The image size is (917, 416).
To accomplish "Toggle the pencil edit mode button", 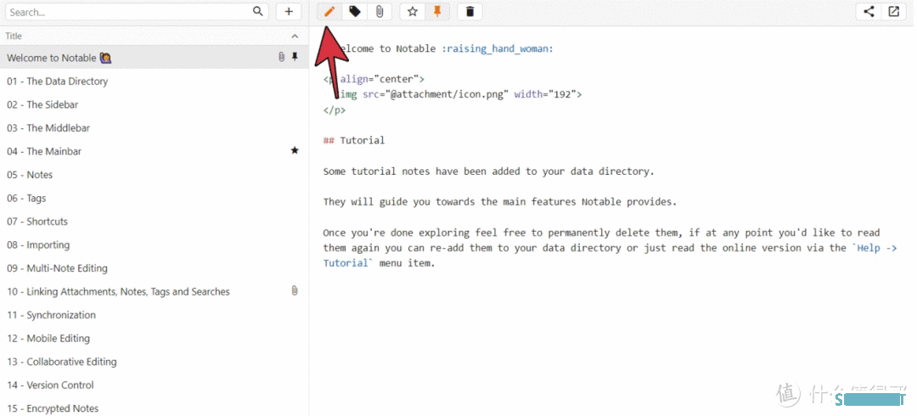I will pyautogui.click(x=329, y=12).
